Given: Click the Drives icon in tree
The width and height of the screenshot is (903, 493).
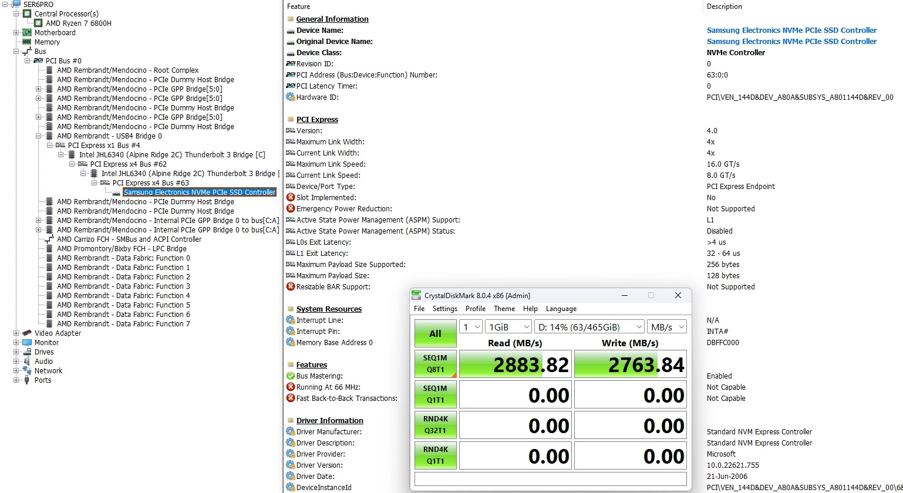Looking at the screenshot, I should (27, 352).
